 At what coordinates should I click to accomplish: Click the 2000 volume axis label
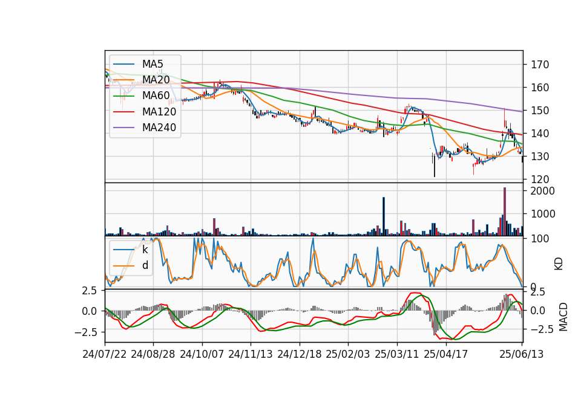point(543,191)
